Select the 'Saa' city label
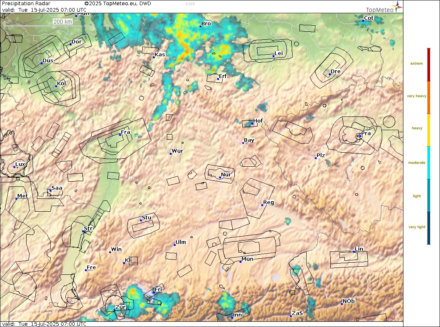Screen dimensions: 440x327 [57, 188]
